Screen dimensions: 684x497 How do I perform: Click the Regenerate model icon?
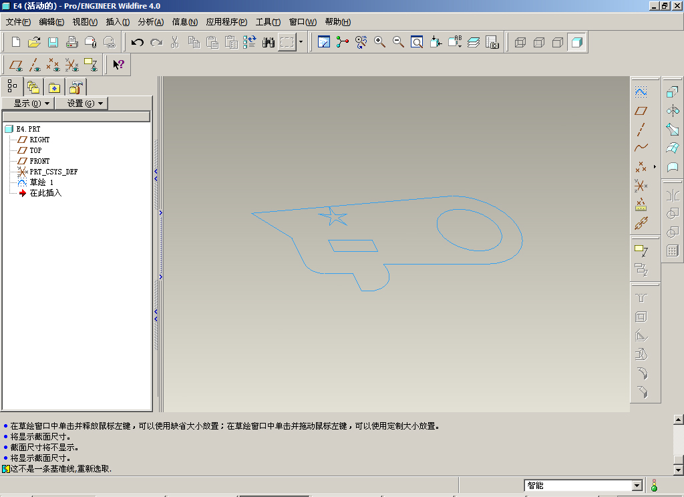point(250,42)
